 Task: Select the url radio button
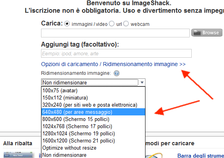112,23
